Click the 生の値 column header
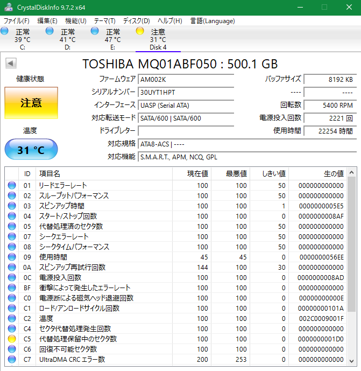The image size is (361, 371). 318,174
